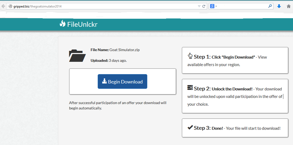Screen dimensions: 293x145
Task: Click the Step 3 checkmark icon
Action: point(190,127)
